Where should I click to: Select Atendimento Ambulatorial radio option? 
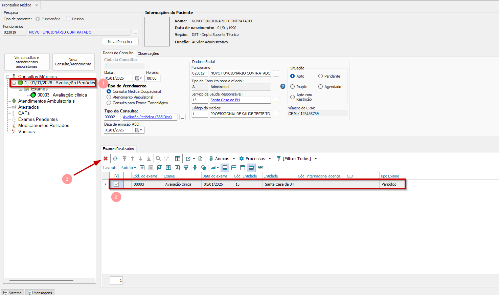[x=109, y=97]
